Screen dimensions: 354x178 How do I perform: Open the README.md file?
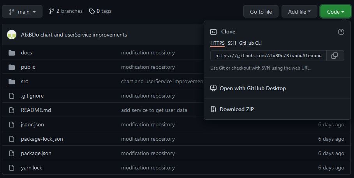36,110
